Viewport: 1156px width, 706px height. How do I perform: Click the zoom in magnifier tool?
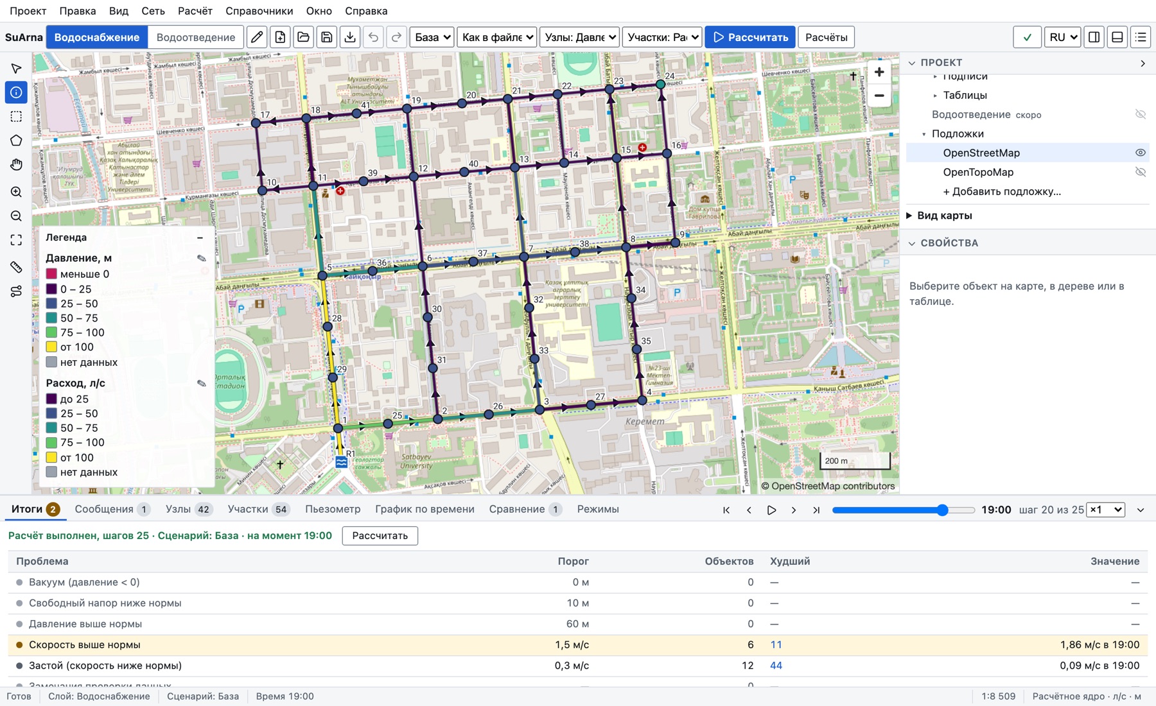coord(16,192)
